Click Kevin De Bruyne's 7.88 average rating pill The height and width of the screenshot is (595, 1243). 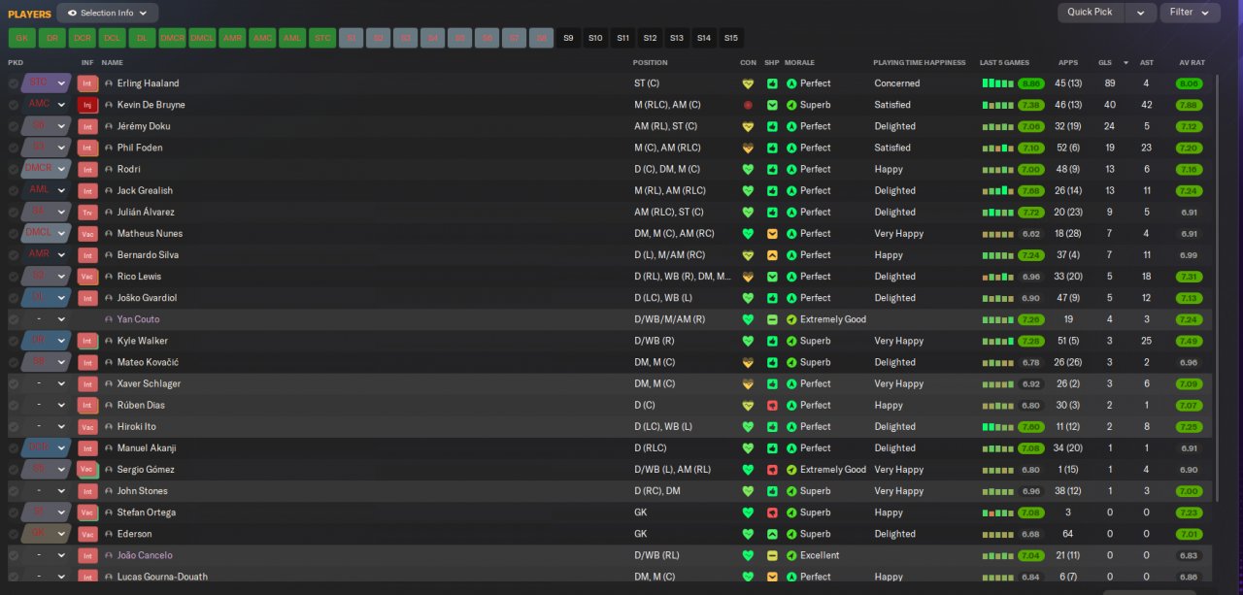click(x=1189, y=105)
